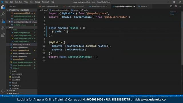Click line number 9 in gutter
The height and width of the screenshot is (103, 183).
coord(45,42)
